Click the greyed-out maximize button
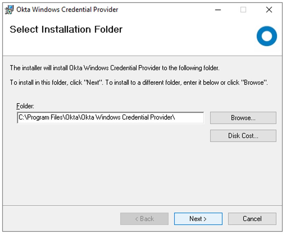 [x=243, y=10]
